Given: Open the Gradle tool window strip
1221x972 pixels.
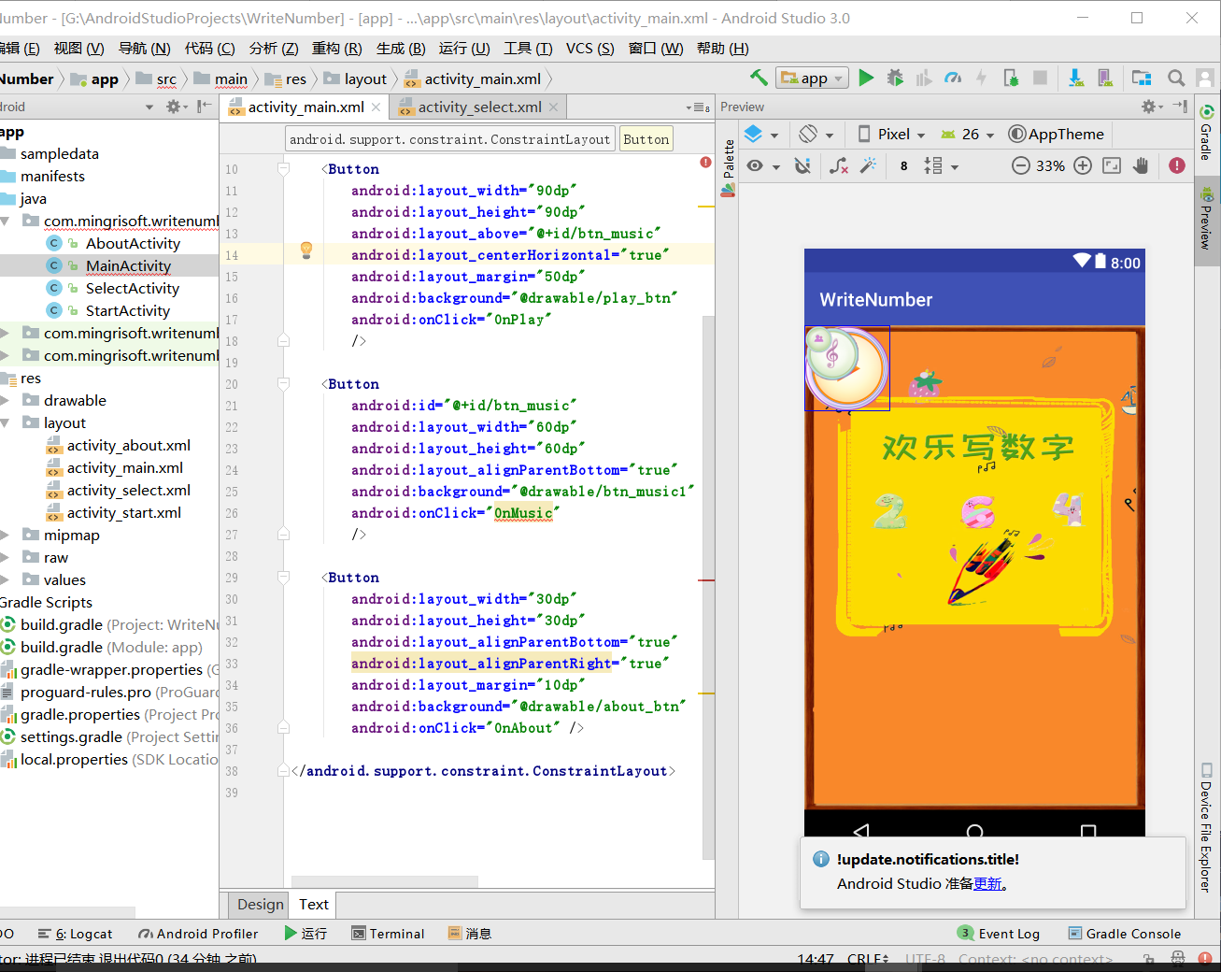Looking at the screenshot, I should point(1207,132).
